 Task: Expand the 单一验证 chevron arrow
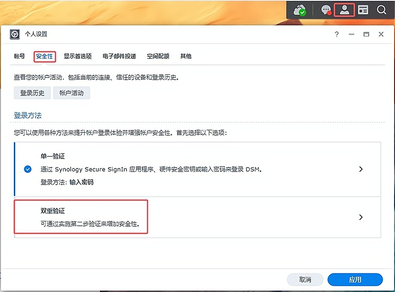(361, 169)
